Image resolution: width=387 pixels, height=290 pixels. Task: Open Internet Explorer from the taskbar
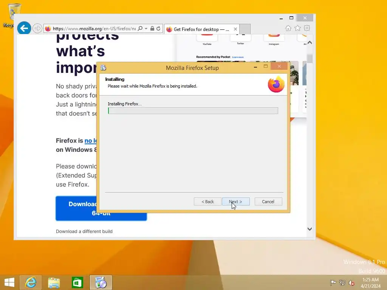[31, 282]
